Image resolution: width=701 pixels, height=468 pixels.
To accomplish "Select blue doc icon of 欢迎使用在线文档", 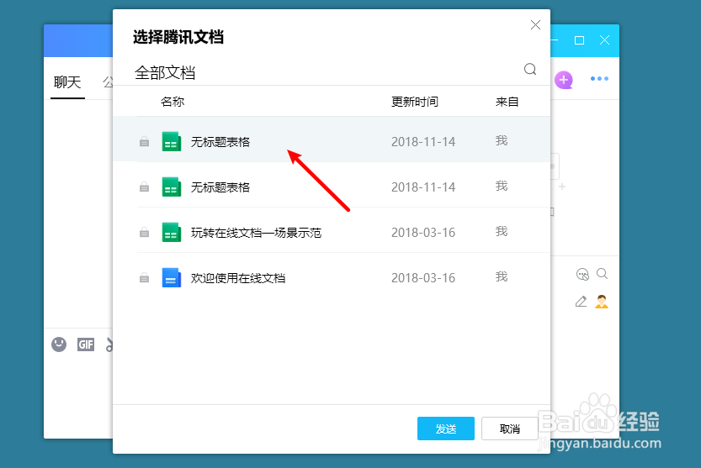I will click(171, 278).
